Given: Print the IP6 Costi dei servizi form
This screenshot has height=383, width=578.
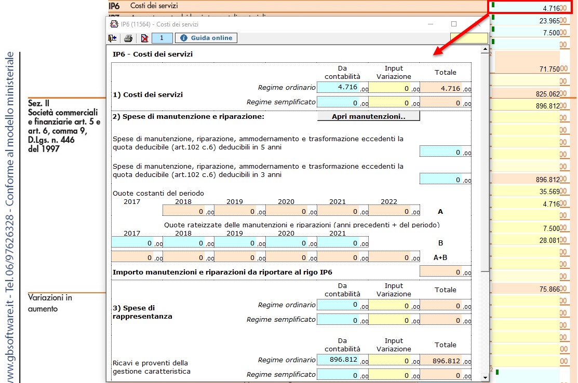Looking at the screenshot, I should (x=128, y=38).
